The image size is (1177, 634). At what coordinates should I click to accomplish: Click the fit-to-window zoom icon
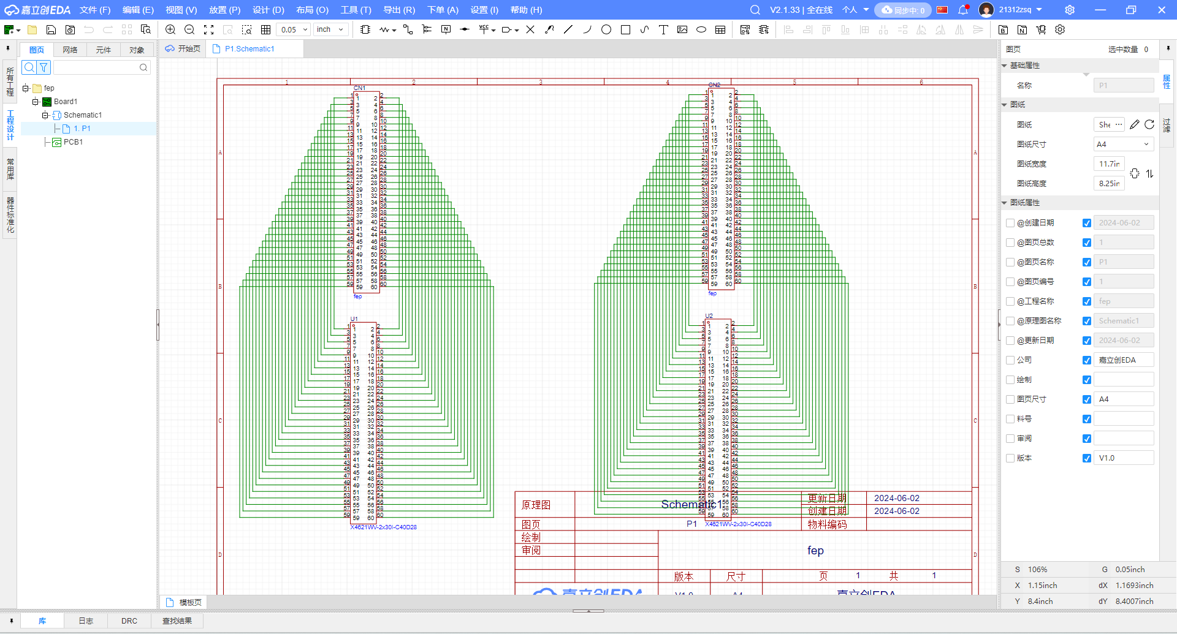pos(208,29)
